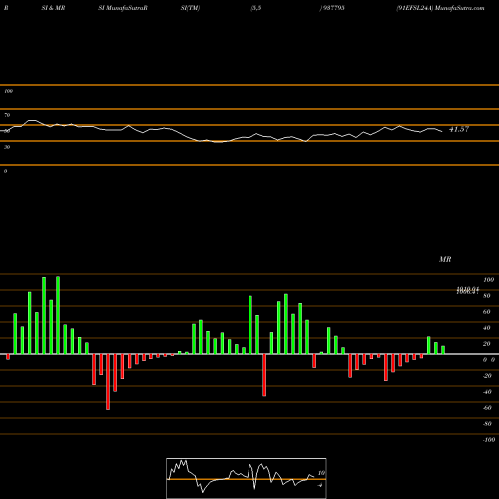The image size is (499, 499).
Task: Click the 70 level label on RSI axis
Action: (7, 115)
